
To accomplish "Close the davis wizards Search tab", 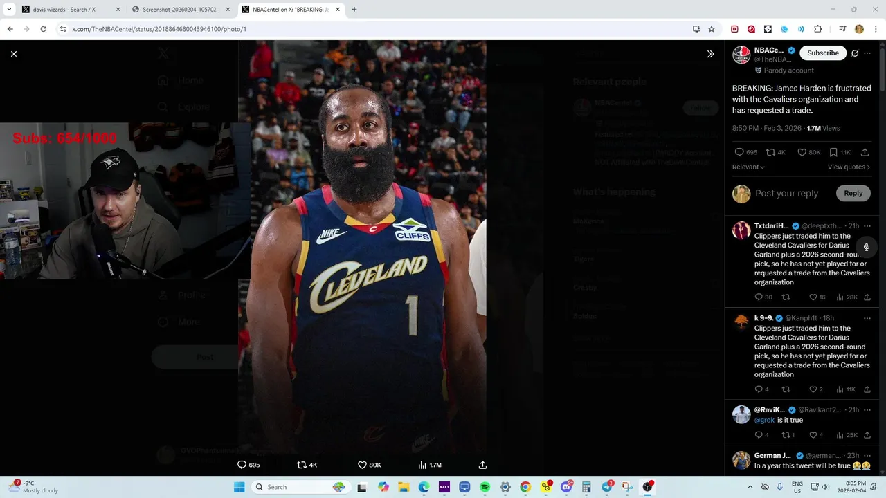I will click(x=118, y=10).
